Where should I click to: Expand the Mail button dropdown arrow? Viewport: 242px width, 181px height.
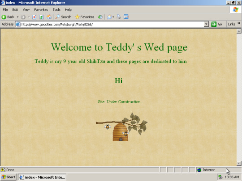pos(113,17)
